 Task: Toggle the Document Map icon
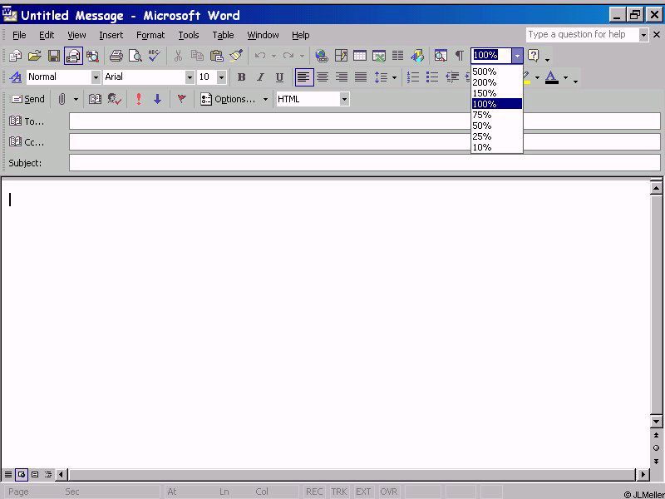point(441,56)
